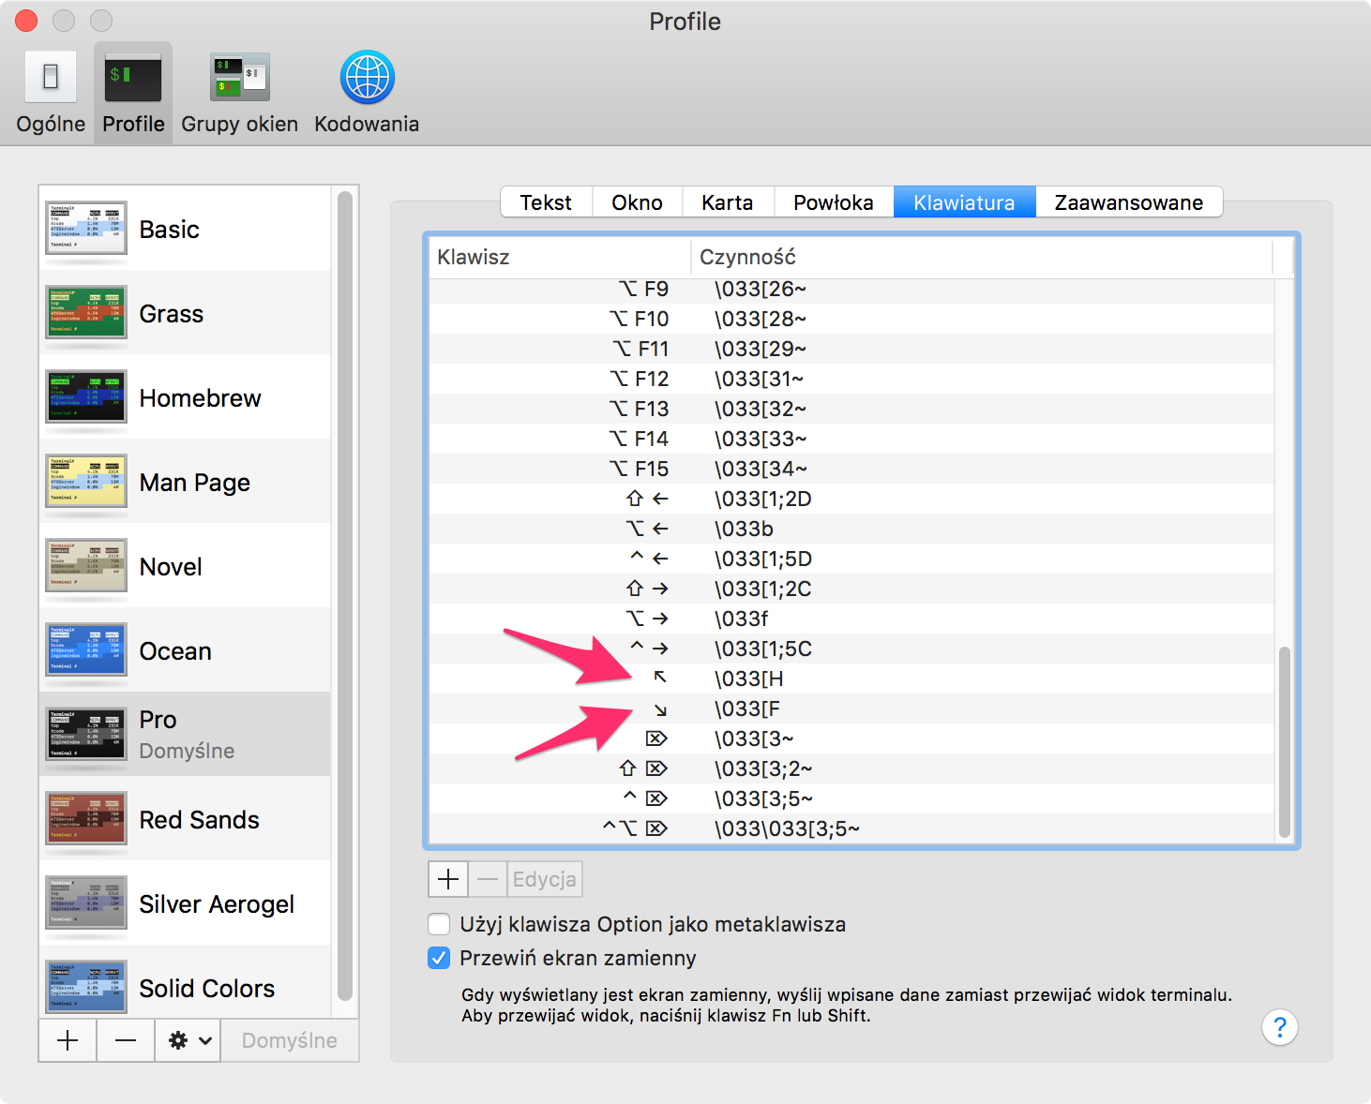The width and height of the screenshot is (1371, 1104).
Task: Enable Użyj klawisza Option jako metaklawisza
Action: click(x=439, y=924)
